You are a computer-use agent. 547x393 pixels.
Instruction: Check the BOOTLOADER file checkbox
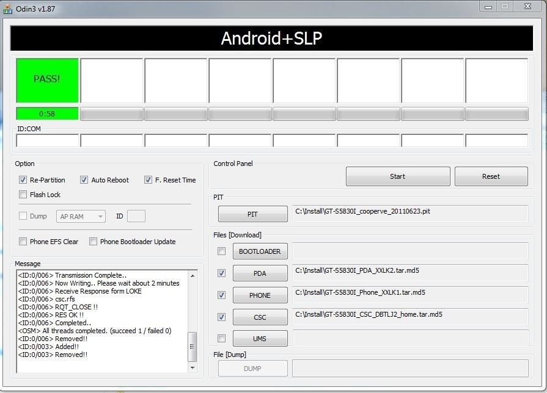tap(221, 251)
